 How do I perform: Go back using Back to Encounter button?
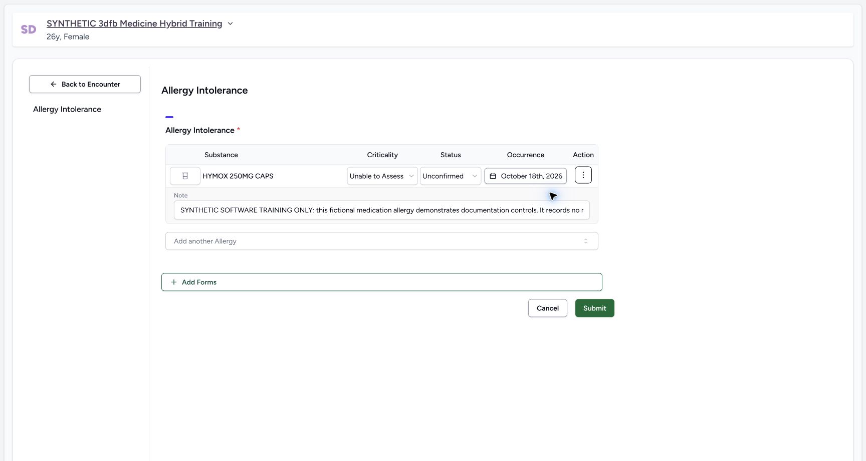click(85, 84)
